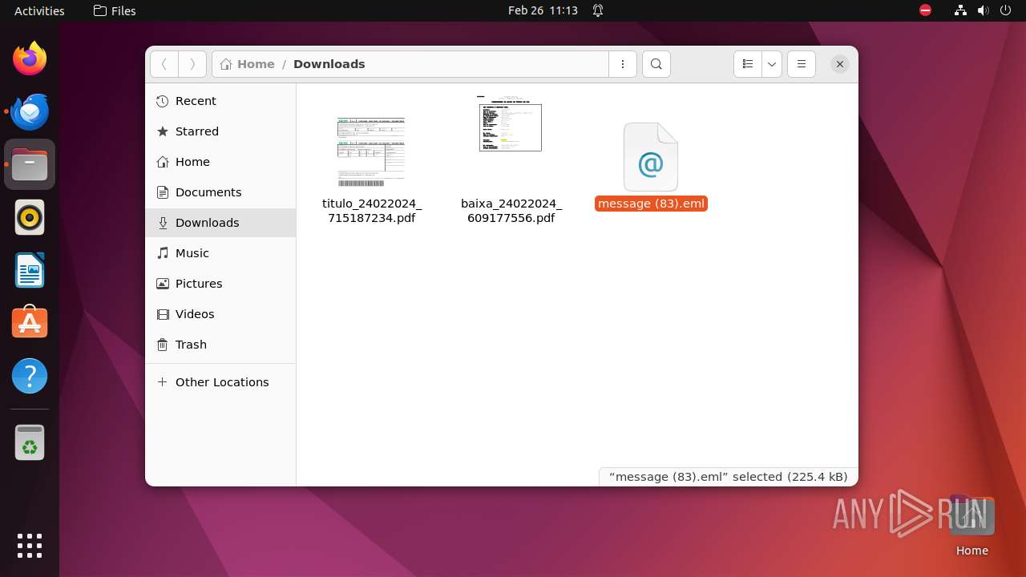Select titulo_24022024_715187234.pdf thumbnail
This screenshot has height=577, width=1026.
371,151
